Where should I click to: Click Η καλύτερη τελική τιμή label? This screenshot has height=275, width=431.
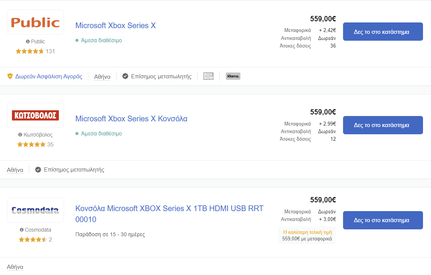pos(308,232)
